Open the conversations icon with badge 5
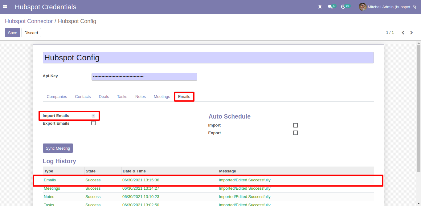 pyautogui.click(x=331, y=6)
